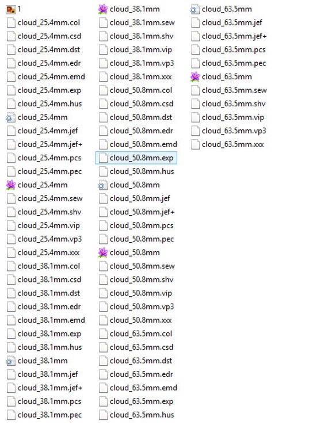Select file cloud_63.5mm.xxx
Viewport: 328px width, 429px height.
pyautogui.click(x=227, y=144)
